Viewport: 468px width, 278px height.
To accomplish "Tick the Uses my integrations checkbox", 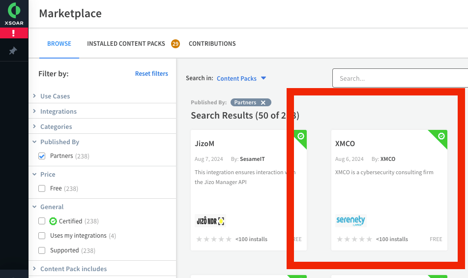I will point(42,236).
